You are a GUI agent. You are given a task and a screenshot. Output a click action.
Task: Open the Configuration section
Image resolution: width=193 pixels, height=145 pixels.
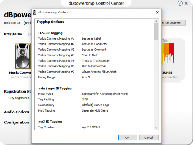tap(17, 122)
